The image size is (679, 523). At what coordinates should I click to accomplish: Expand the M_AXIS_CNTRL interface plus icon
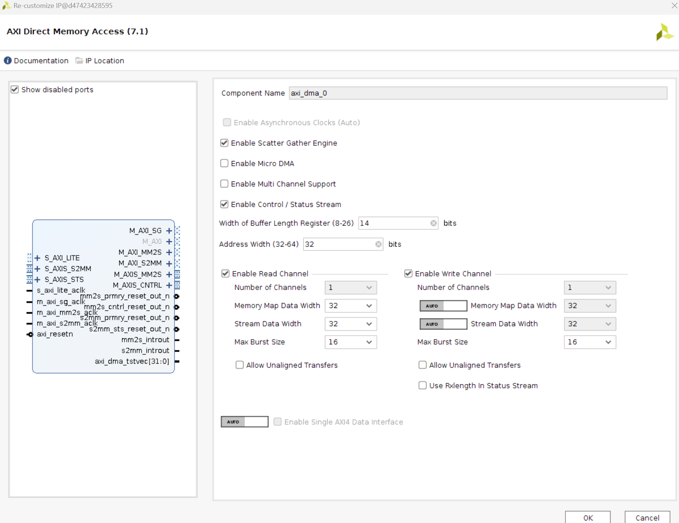[169, 285]
